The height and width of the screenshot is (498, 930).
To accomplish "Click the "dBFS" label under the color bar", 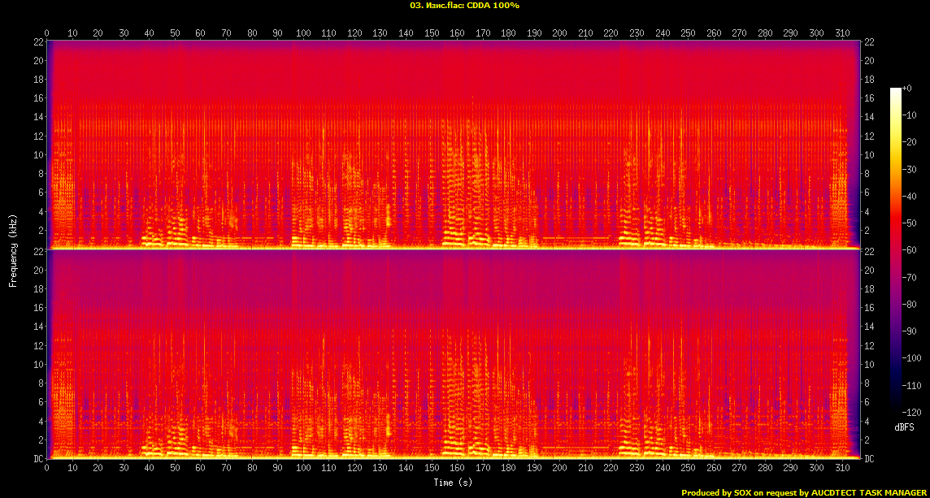I will tap(904, 427).
